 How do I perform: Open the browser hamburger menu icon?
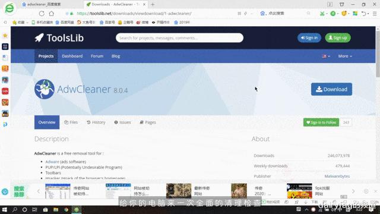(x=375, y=14)
